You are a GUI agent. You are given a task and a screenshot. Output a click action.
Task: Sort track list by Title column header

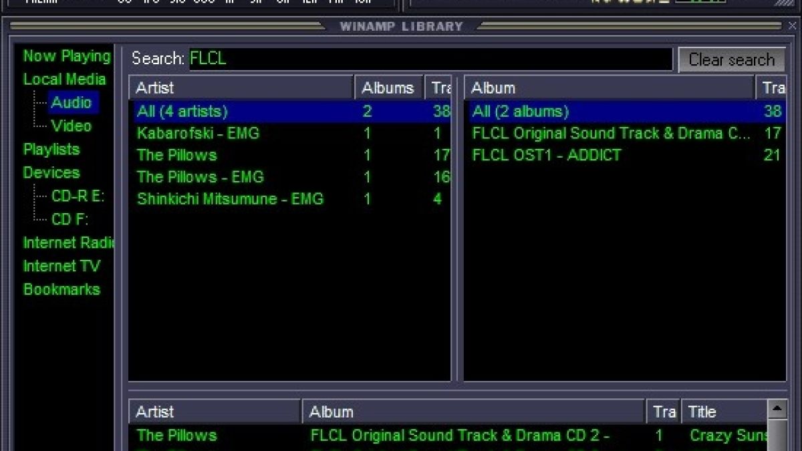(724, 412)
